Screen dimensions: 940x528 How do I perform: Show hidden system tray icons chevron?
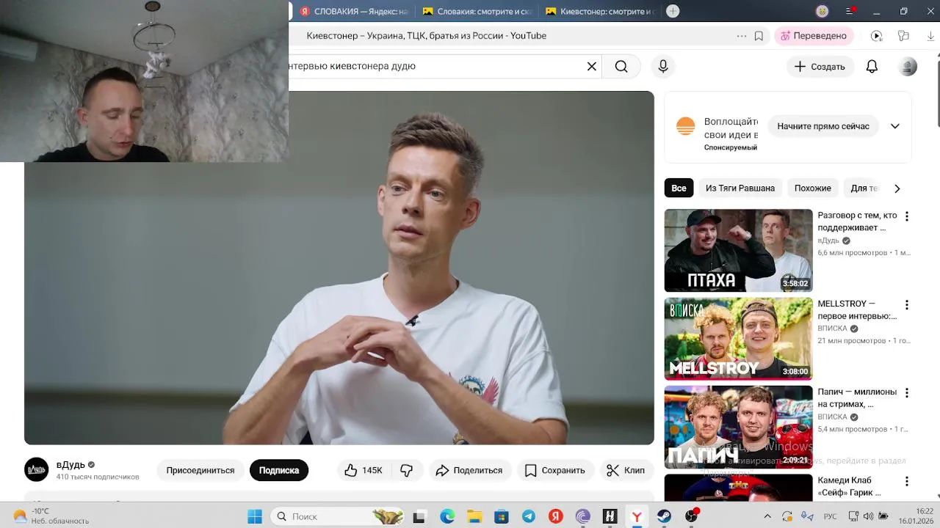[767, 516]
